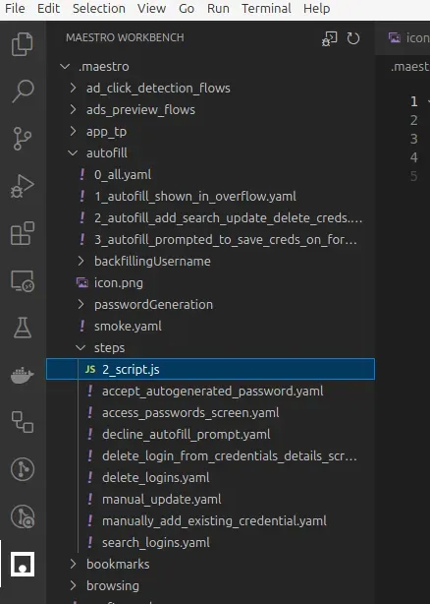Click the yaml icon next to 0_all.yaml
Screen dimensions: 430x604
click(81, 174)
